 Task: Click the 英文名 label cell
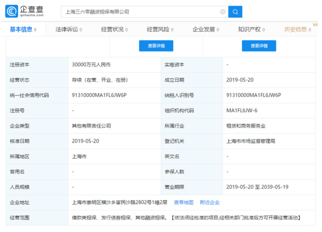192,157
